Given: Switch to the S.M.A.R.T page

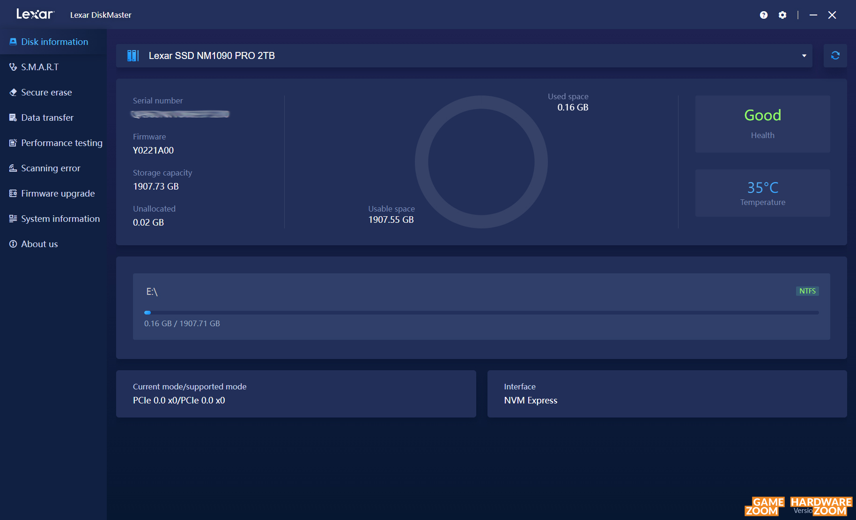Looking at the screenshot, I should (53, 67).
